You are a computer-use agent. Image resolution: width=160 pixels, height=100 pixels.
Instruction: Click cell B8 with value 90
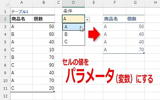tap(44, 65)
